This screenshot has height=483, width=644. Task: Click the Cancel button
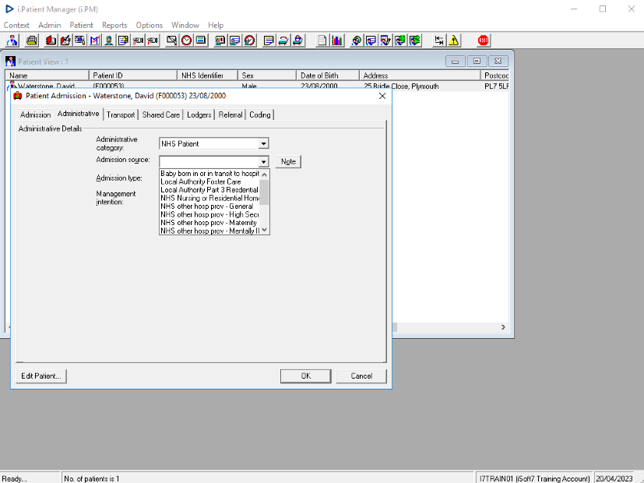point(361,376)
